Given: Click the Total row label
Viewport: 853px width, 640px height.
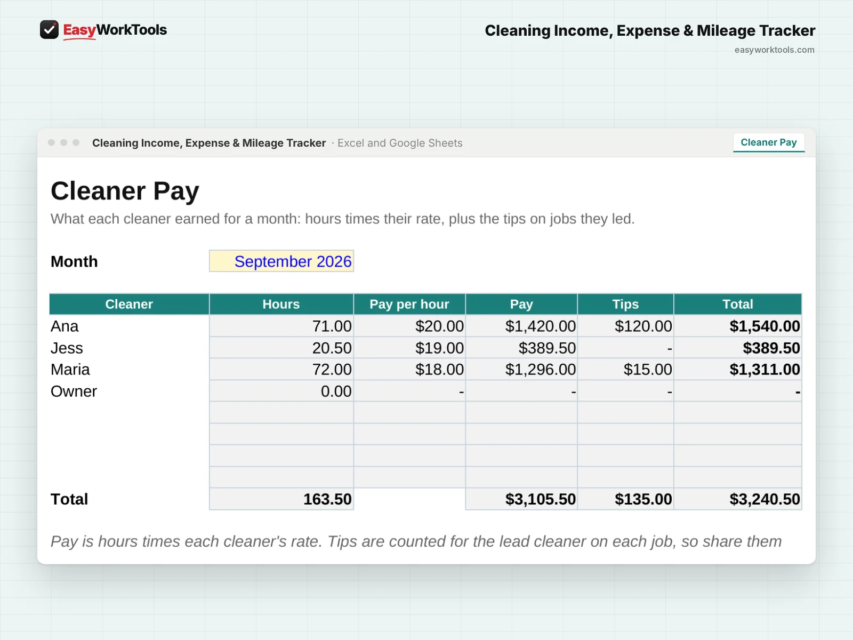Looking at the screenshot, I should (x=69, y=499).
